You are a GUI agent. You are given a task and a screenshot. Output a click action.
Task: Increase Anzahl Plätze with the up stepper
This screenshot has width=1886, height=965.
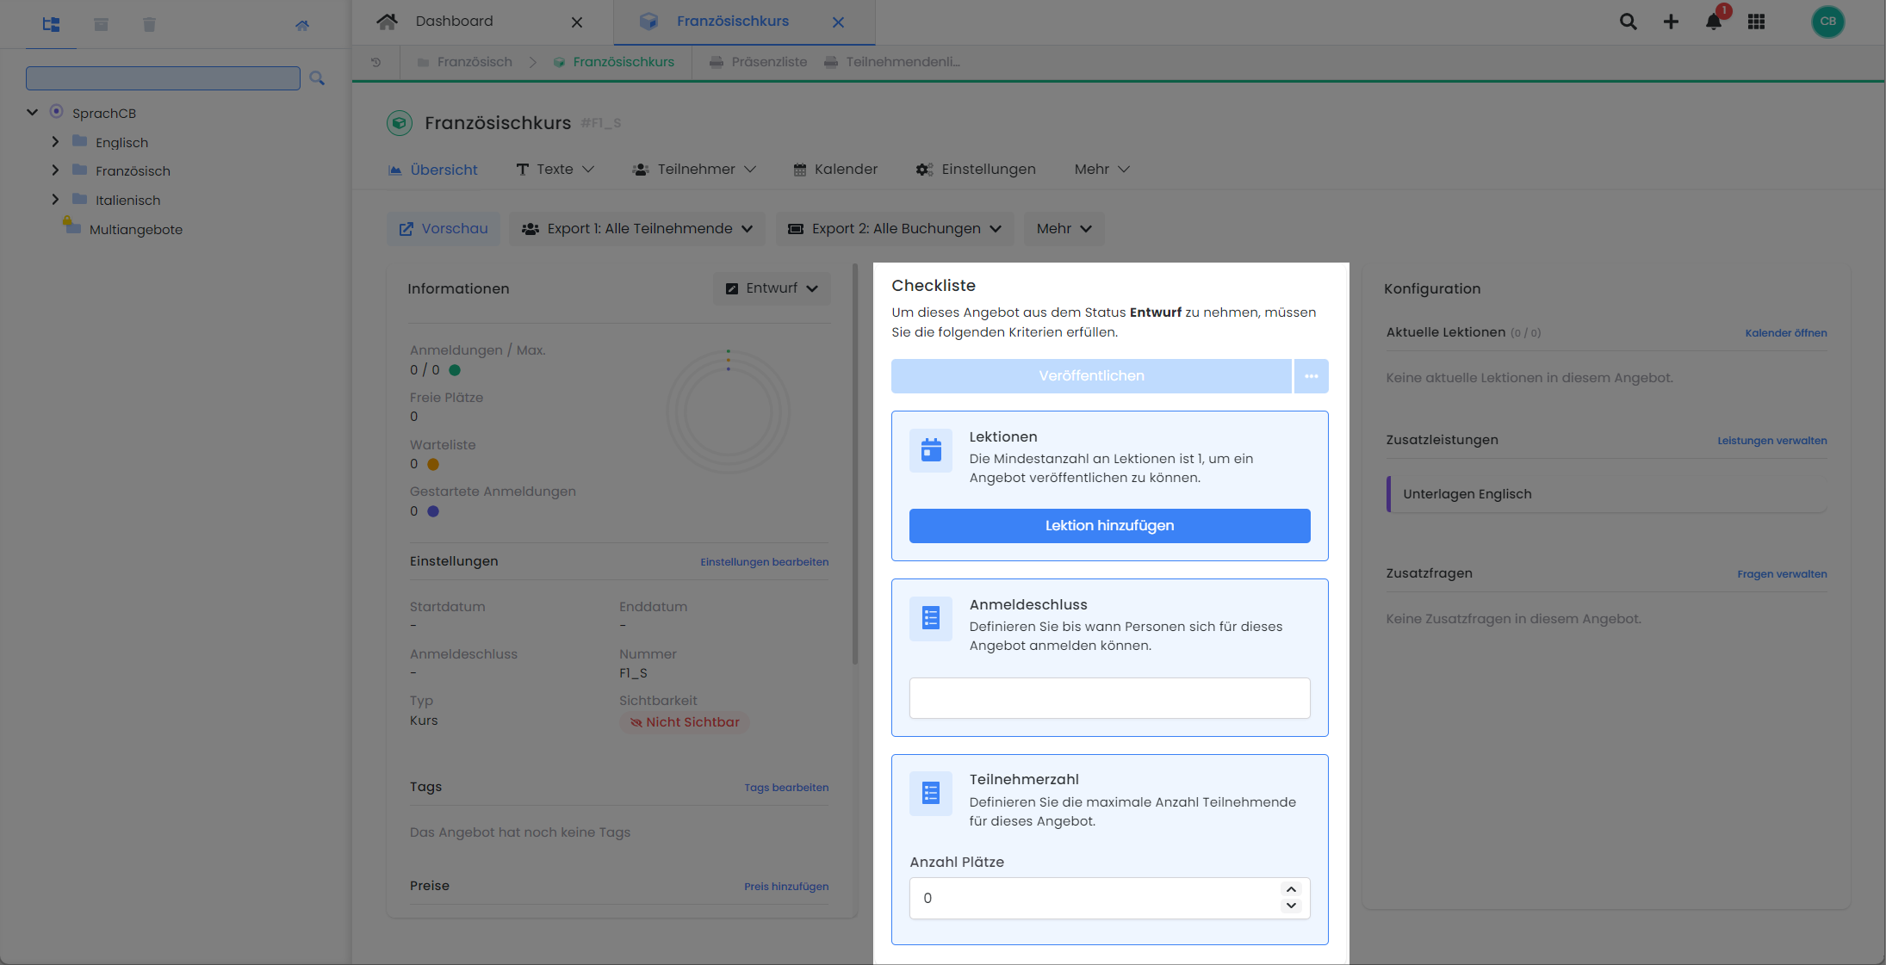click(1290, 889)
